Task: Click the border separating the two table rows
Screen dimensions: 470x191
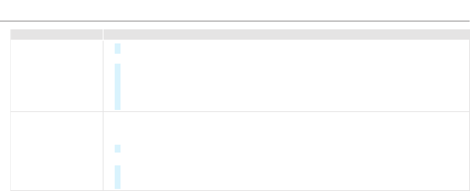Action: pos(235,112)
